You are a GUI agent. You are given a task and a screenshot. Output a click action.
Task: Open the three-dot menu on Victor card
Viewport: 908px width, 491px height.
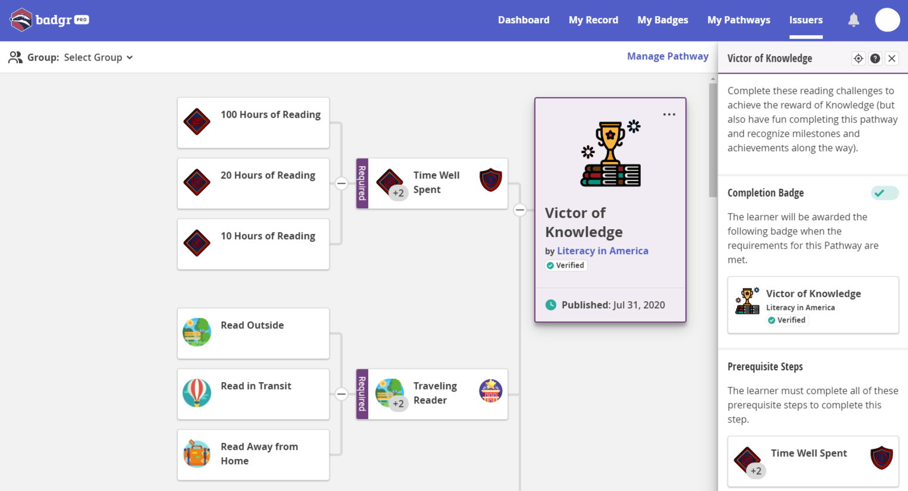pos(669,114)
